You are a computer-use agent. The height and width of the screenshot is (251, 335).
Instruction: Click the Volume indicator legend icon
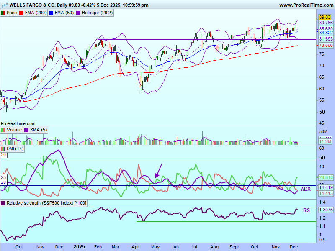(3, 130)
